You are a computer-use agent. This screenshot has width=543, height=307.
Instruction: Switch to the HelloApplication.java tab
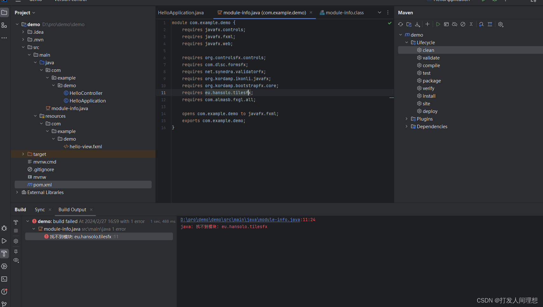tap(181, 12)
